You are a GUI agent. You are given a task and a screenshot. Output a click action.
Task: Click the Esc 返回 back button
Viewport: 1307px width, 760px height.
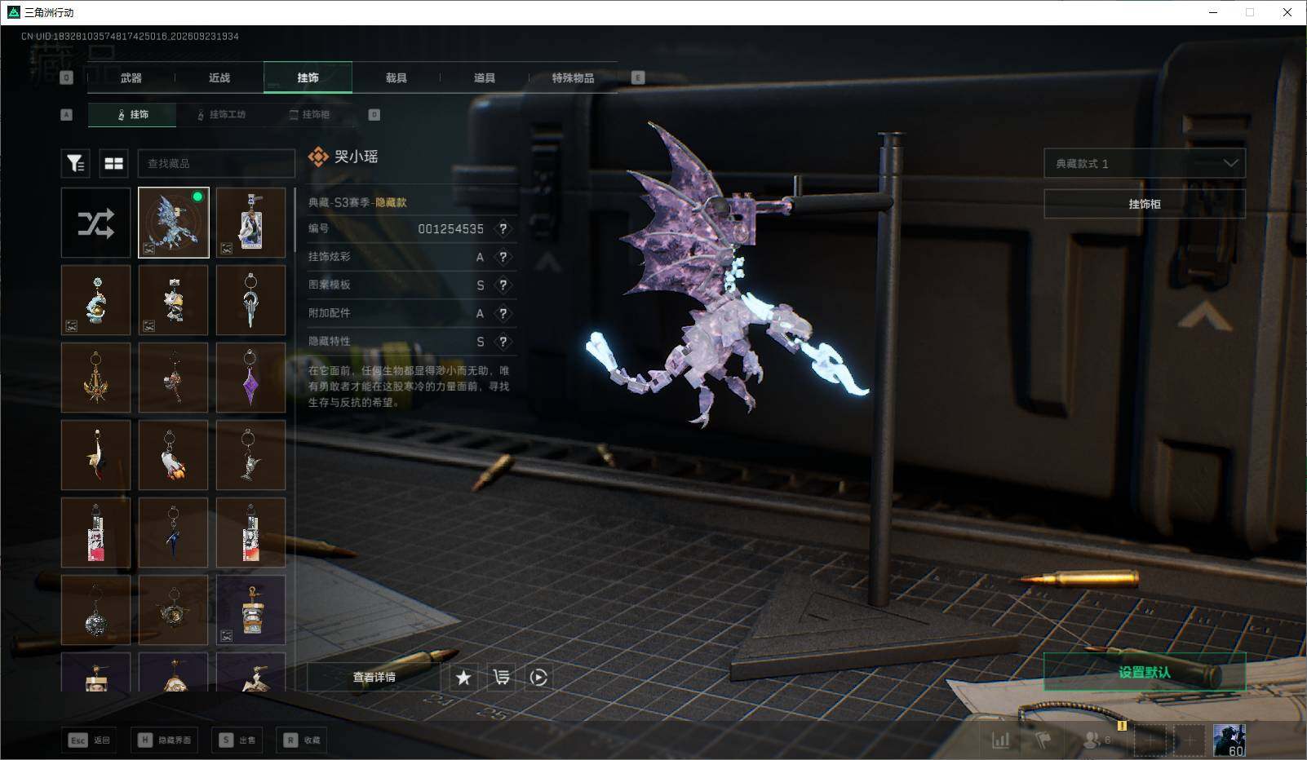pyautogui.click(x=89, y=740)
